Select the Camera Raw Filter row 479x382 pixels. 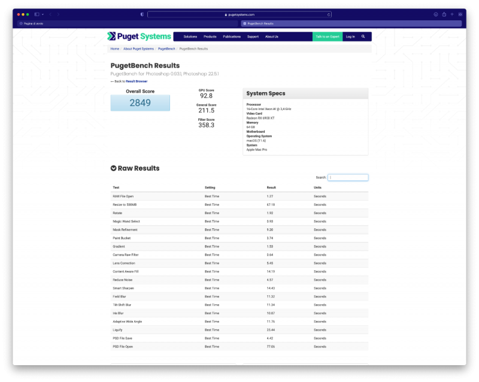(239, 255)
